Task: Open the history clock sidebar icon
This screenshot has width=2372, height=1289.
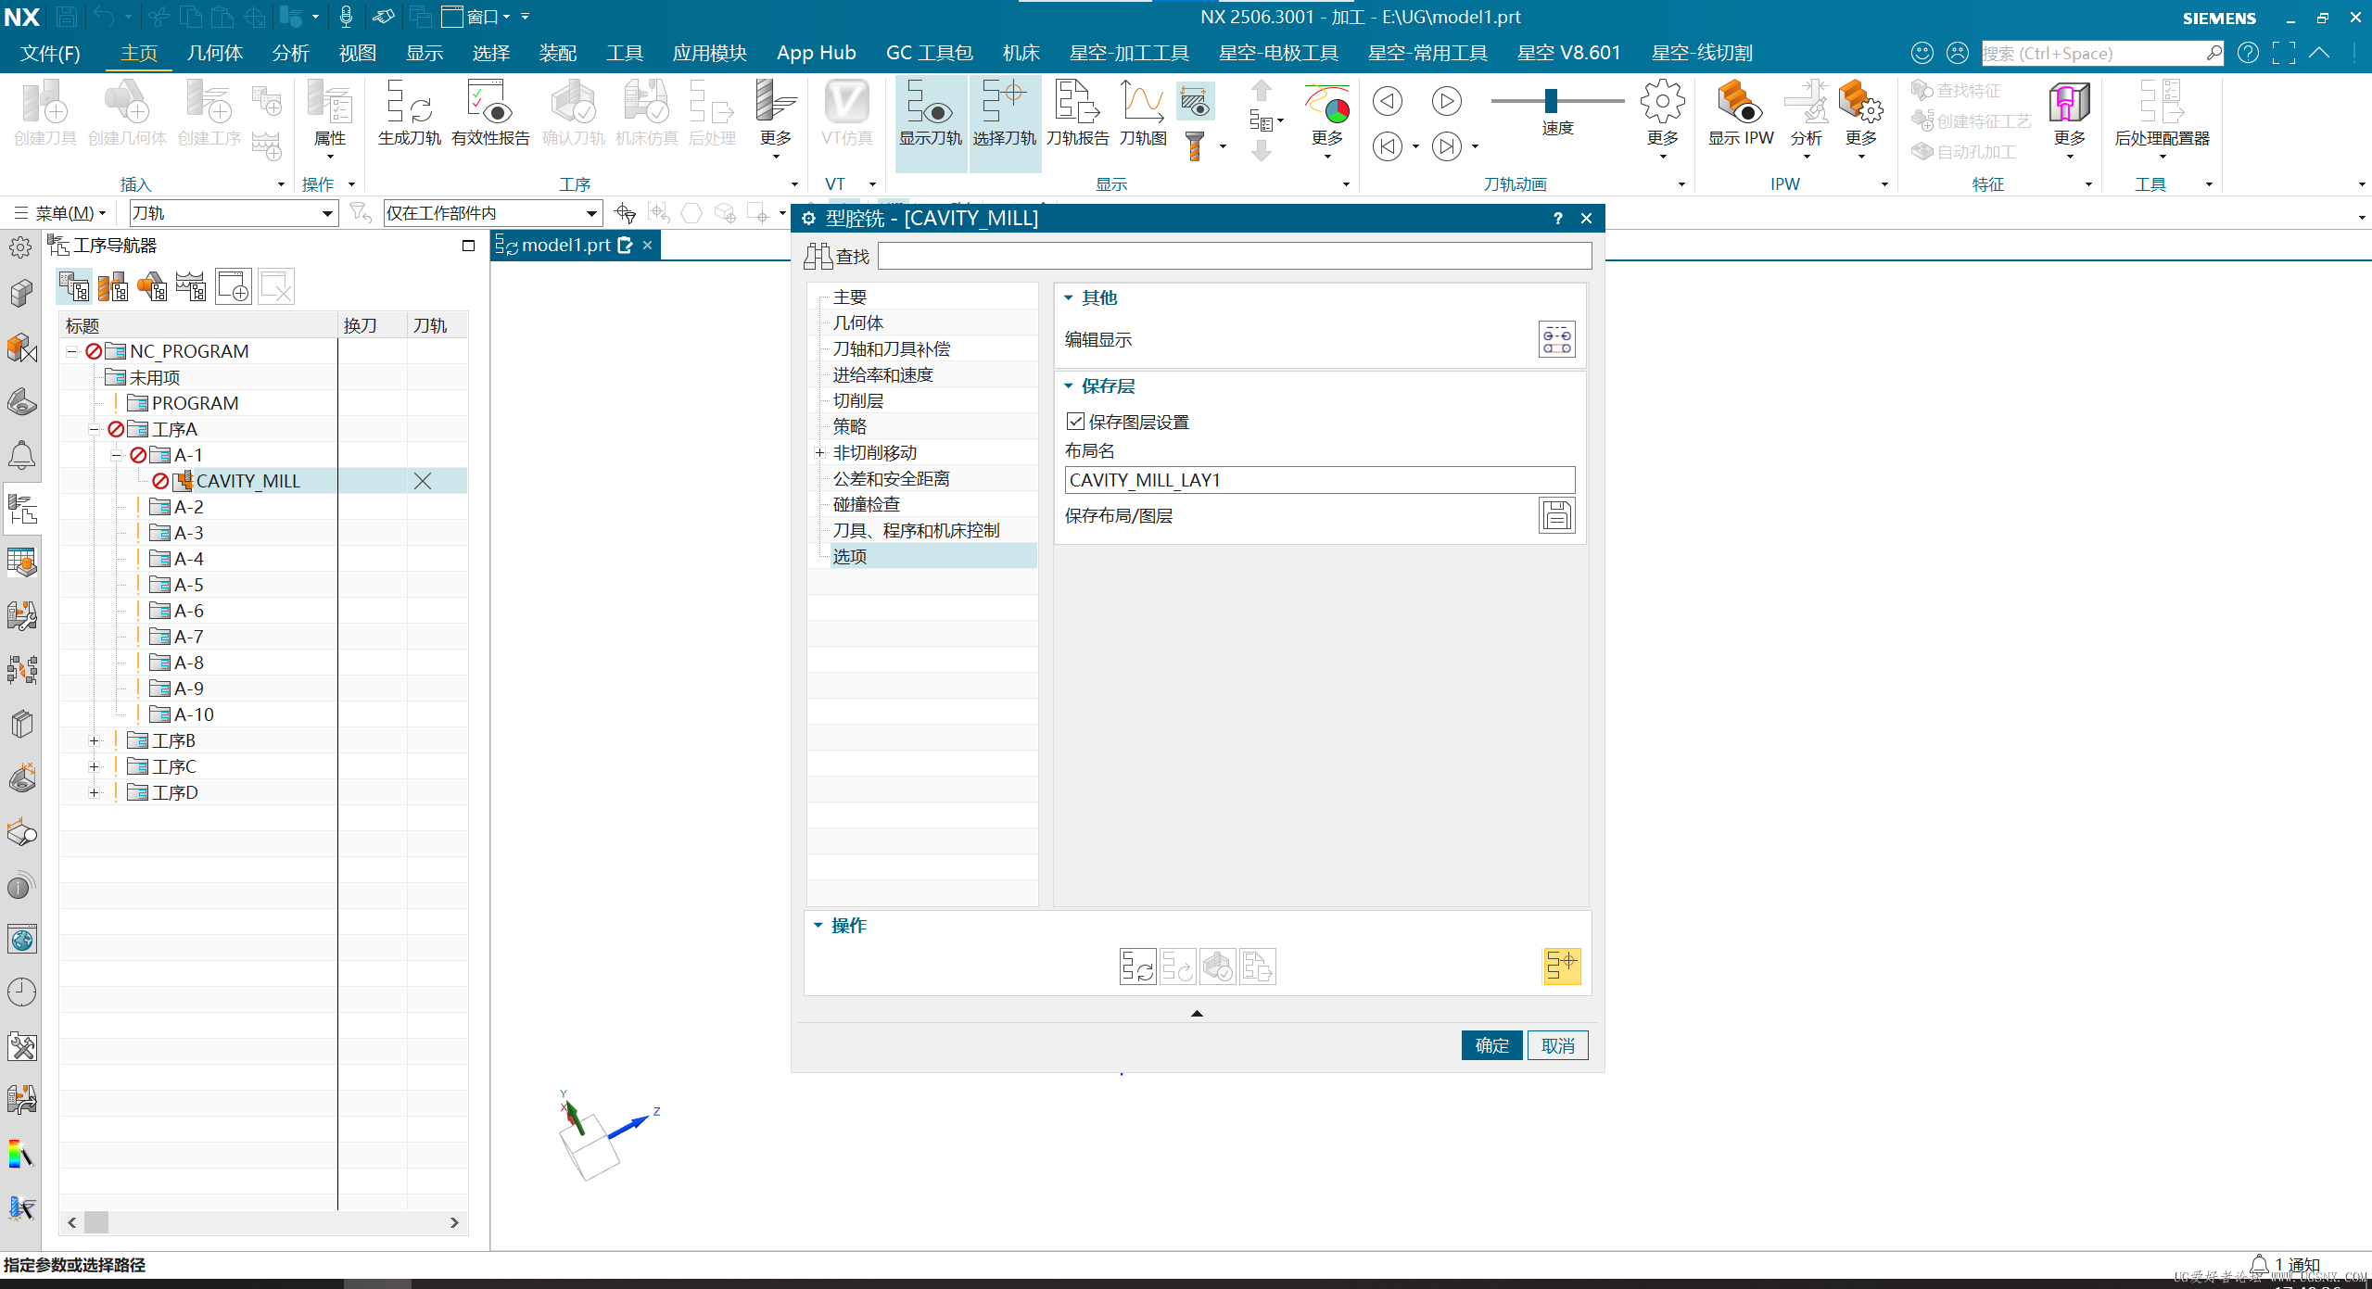Action: tap(21, 992)
